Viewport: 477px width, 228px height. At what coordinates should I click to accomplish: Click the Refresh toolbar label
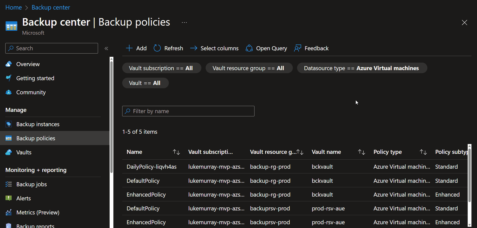(174, 48)
